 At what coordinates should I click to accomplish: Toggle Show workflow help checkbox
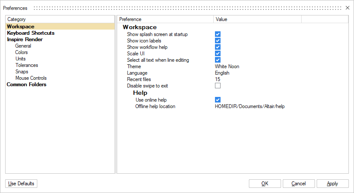point(218,47)
